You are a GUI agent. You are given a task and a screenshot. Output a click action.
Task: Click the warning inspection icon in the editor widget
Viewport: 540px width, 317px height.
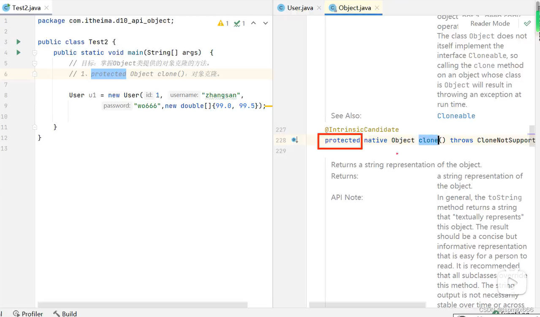pyautogui.click(x=221, y=23)
